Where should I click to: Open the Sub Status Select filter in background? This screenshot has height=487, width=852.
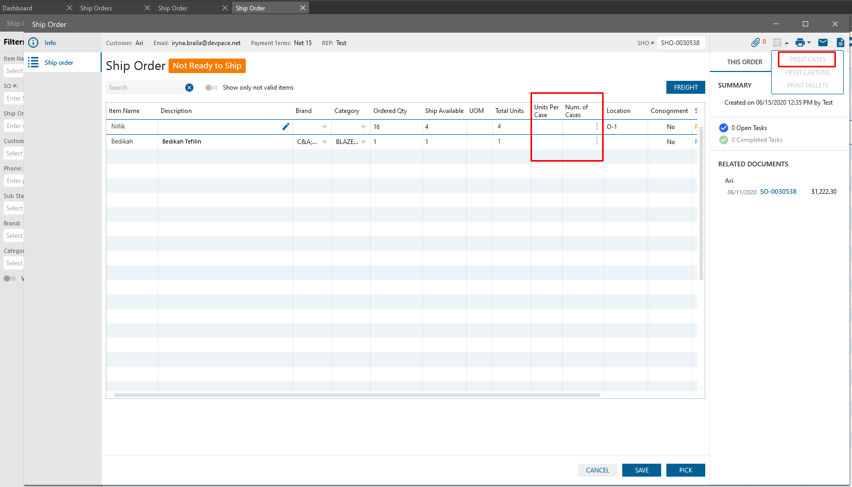(x=14, y=208)
